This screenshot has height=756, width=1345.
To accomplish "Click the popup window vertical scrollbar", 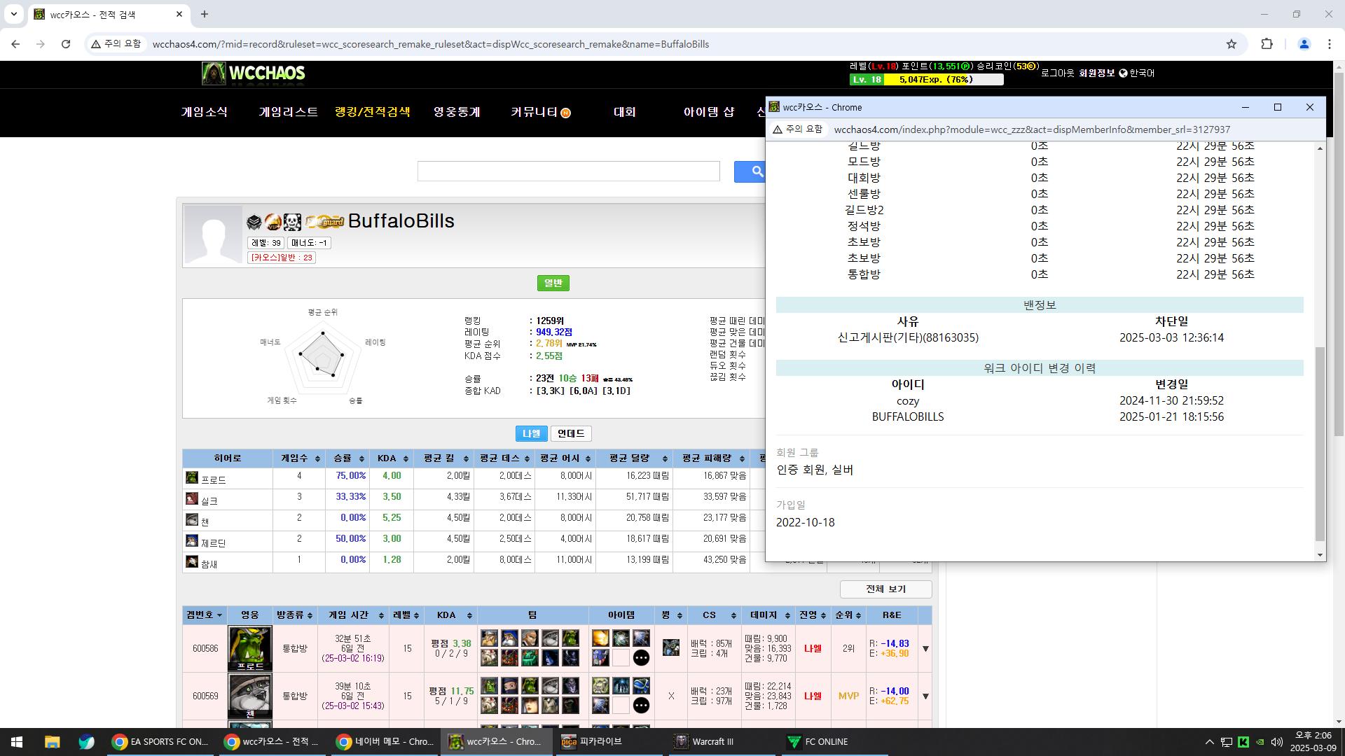I will pos(1320,444).
